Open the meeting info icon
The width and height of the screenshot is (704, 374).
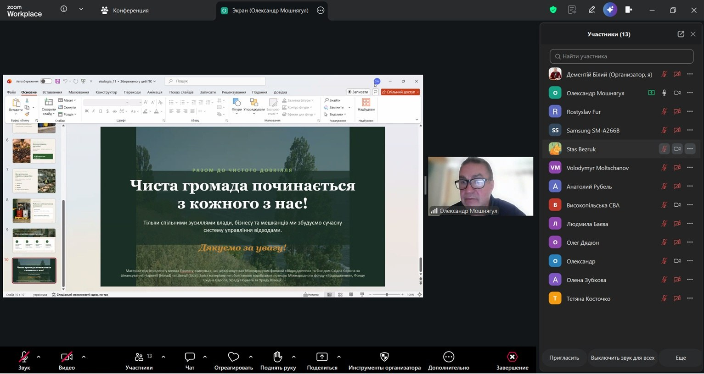(64, 9)
